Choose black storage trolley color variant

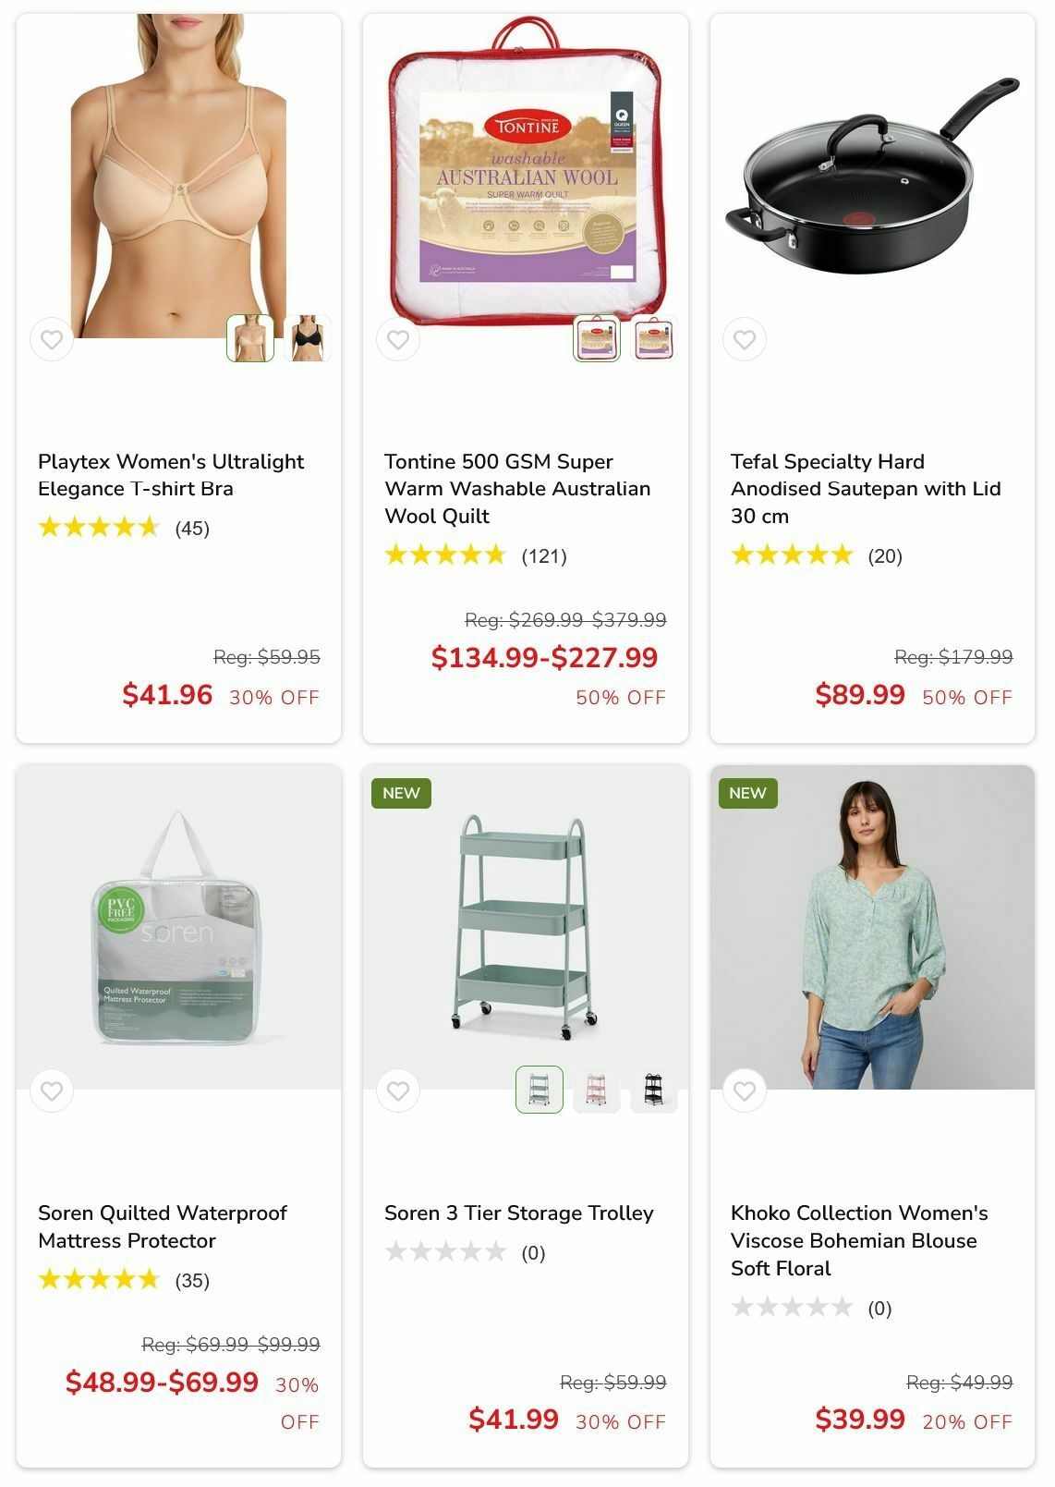[654, 1090]
